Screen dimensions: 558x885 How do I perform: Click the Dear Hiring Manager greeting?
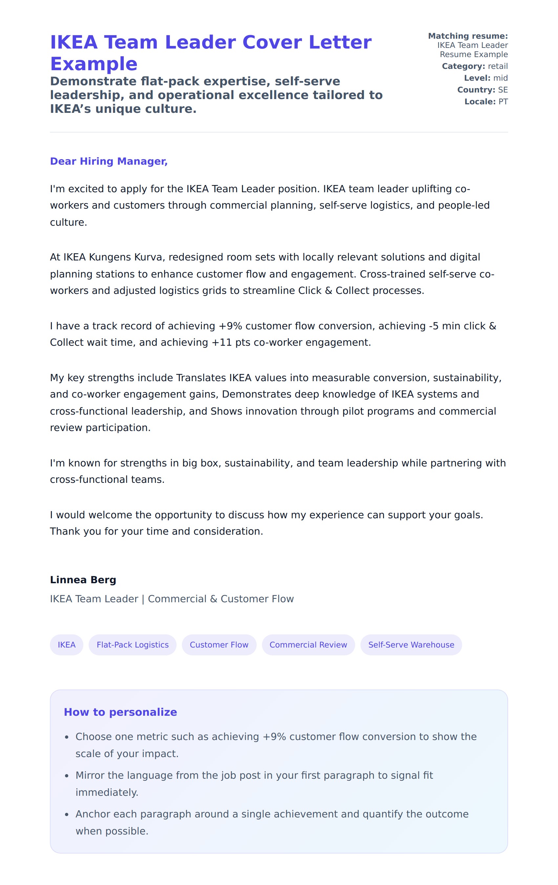109,161
